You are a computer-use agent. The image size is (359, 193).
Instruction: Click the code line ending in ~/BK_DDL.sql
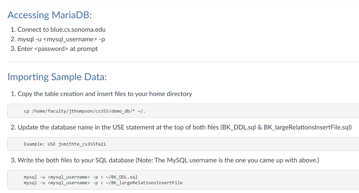click(x=81, y=177)
